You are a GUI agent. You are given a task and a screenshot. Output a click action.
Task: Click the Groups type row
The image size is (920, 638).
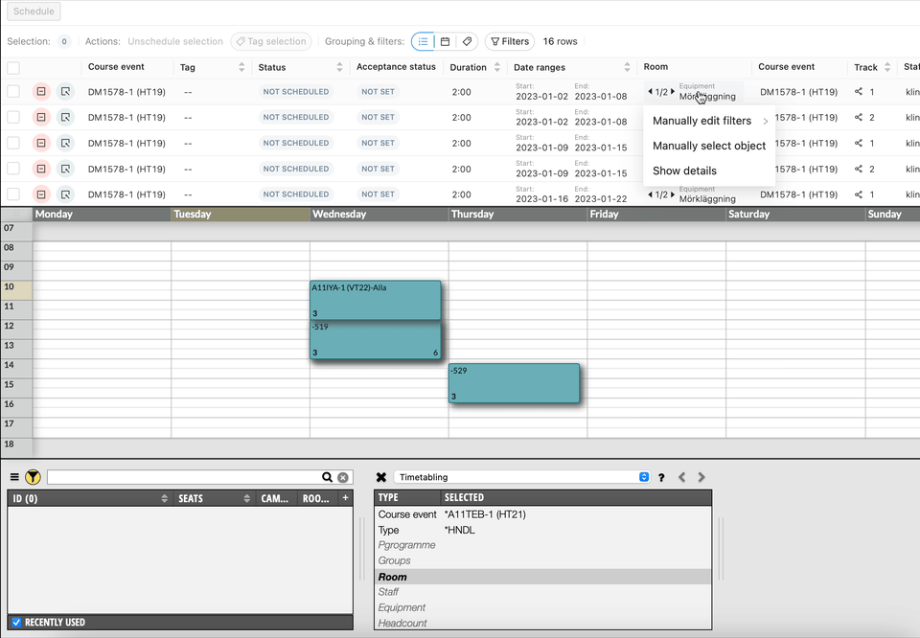coord(542,560)
